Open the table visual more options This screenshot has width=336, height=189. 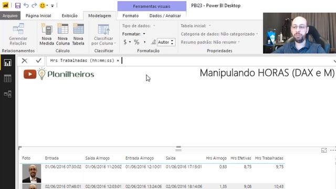tap(333, 150)
